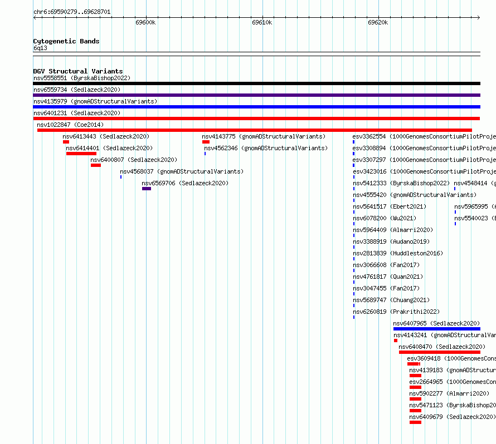
Task: Click the 69610k ruler position label
Action: [262, 22]
